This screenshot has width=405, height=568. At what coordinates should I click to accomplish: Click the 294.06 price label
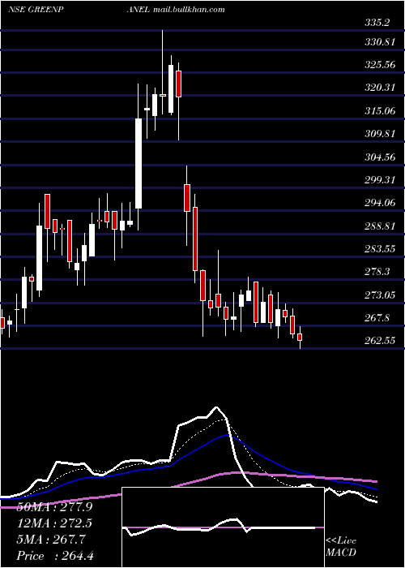[379, 203]
